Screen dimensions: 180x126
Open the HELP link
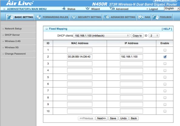coord(167,29)
